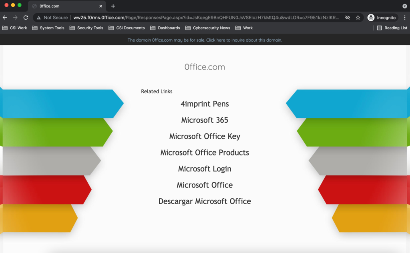Open the Descargar Microsoft Office link
The image size is (410, 253).
pyautogui.click(x=205, y=201)
